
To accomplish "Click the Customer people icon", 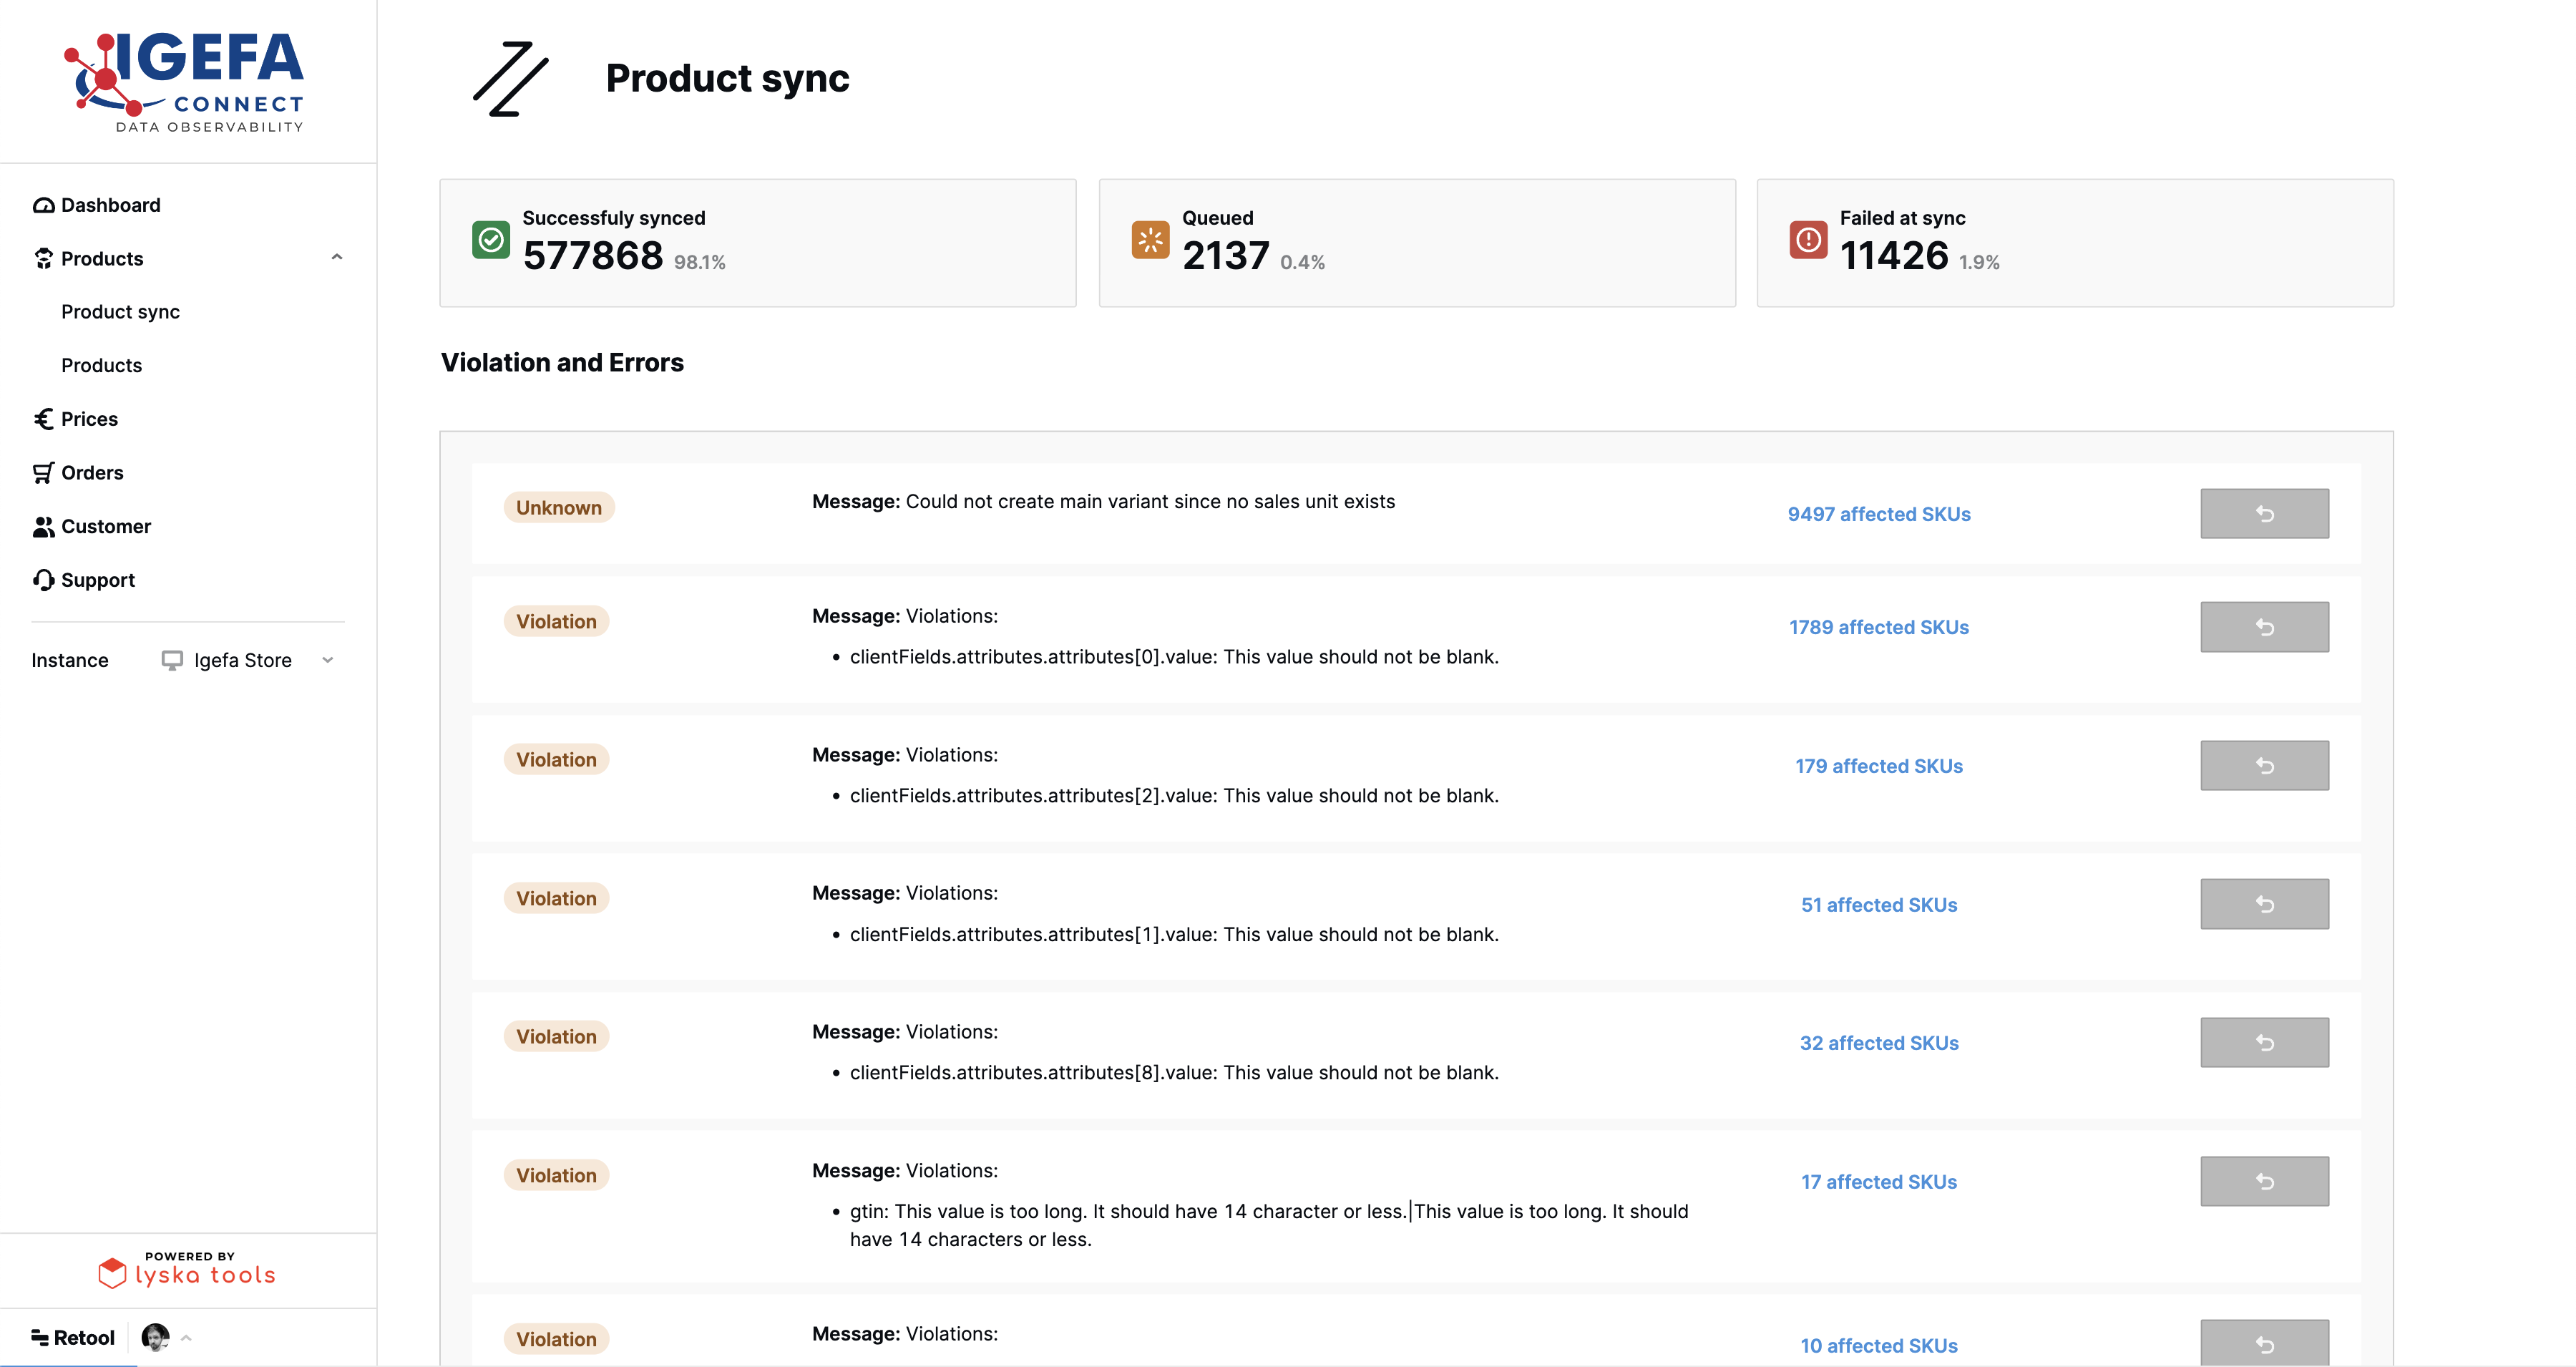I will click(43, 527).
